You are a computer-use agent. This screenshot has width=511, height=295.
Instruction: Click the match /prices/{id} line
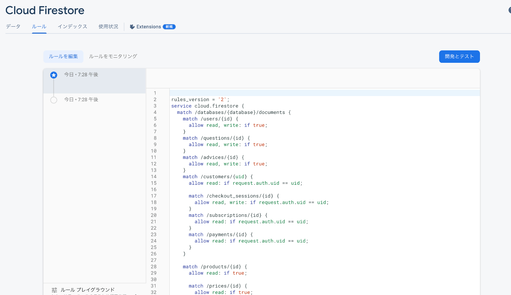218,286
